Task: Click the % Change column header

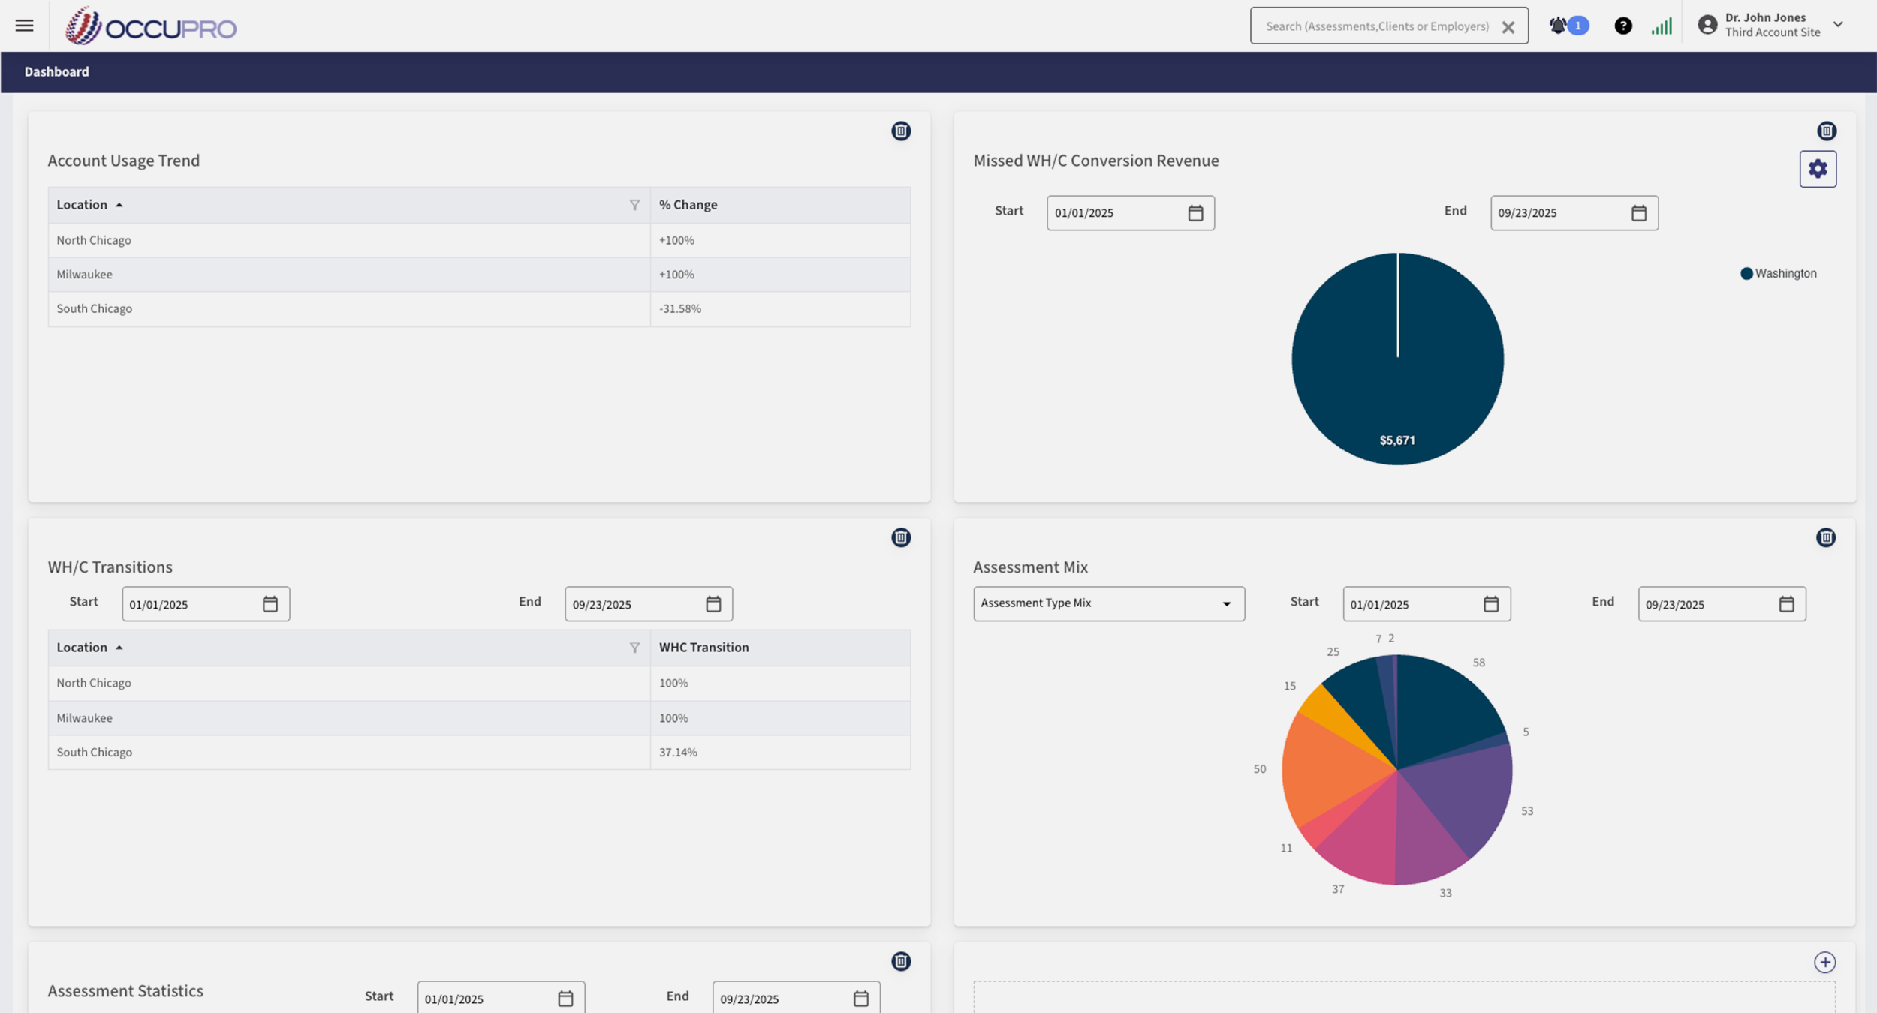Action: click(688, 205)
